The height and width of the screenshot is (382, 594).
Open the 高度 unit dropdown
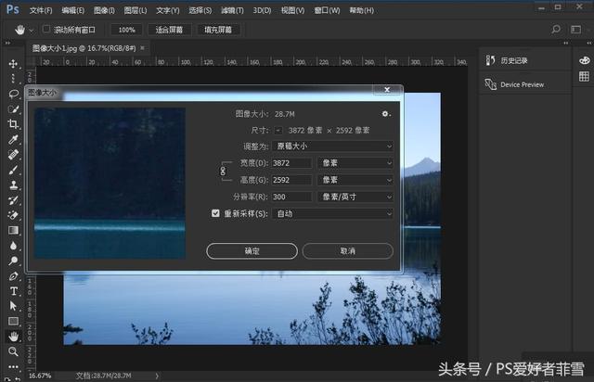(x=355, y=180)
